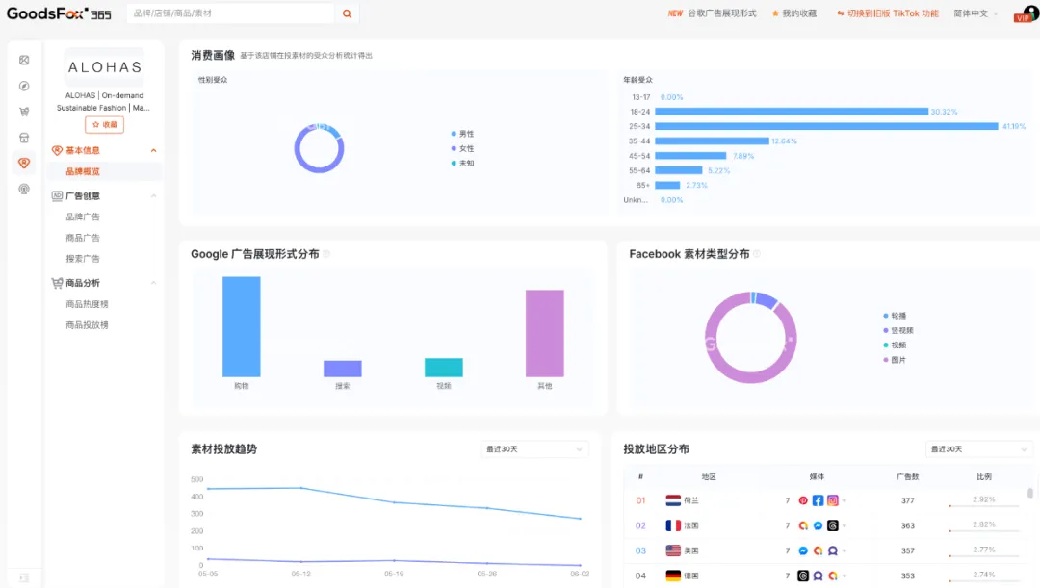The height and width of the screenshot is (588, 1040).
Task: Click the Netherlands 2.92% ratio bar
Action: [983, 506]
